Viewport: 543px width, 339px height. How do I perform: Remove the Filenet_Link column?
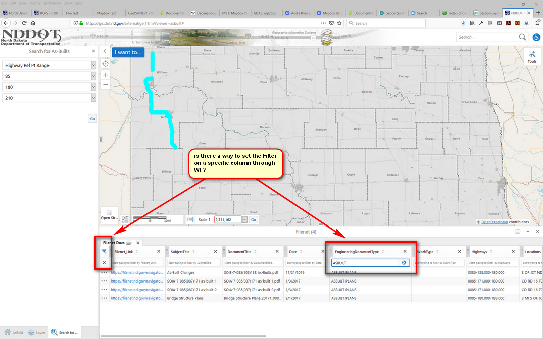tap(159, 252)
